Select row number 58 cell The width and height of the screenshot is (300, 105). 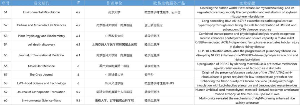6,83
